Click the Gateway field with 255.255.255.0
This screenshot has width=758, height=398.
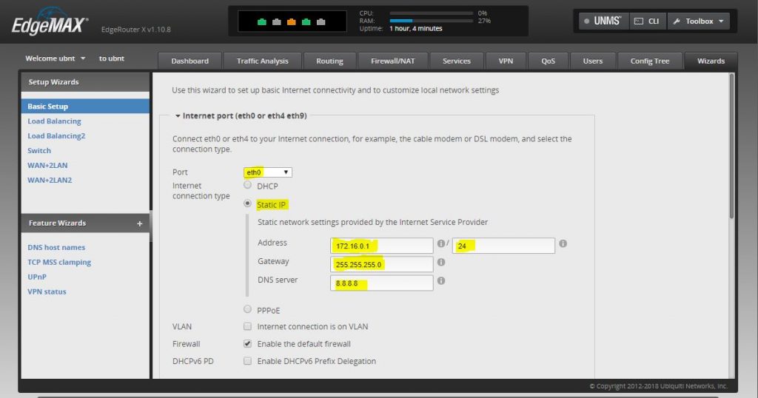[381, 264]
